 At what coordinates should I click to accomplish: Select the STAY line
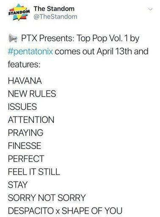tap(18, 185)
